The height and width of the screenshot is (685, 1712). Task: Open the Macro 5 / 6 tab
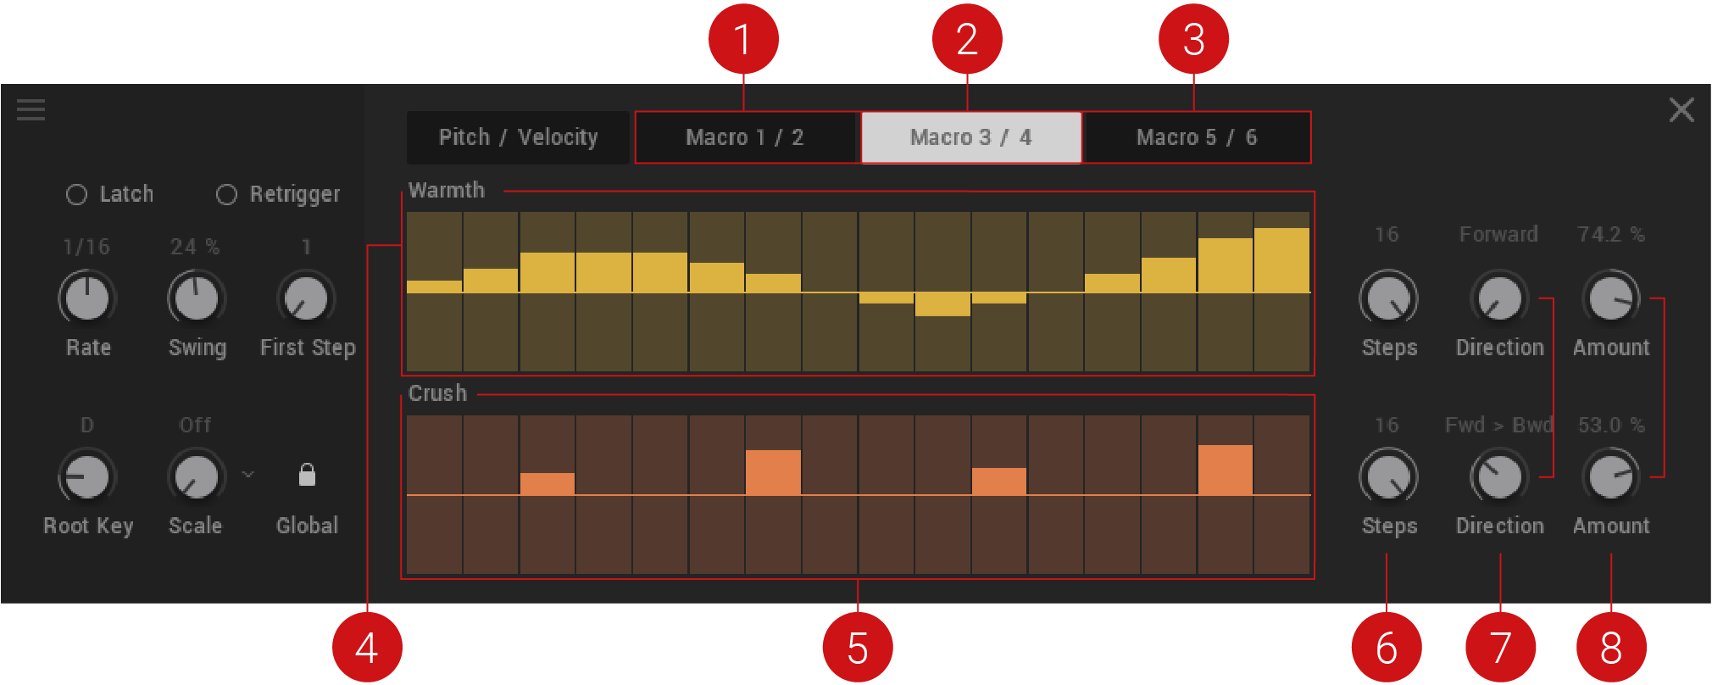[1196, 137]
